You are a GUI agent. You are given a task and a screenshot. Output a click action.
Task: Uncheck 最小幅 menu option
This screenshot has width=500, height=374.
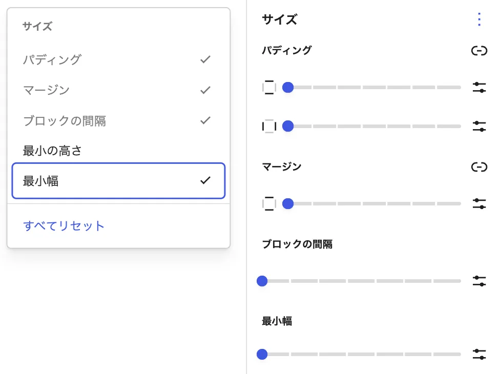coord(118,181)
